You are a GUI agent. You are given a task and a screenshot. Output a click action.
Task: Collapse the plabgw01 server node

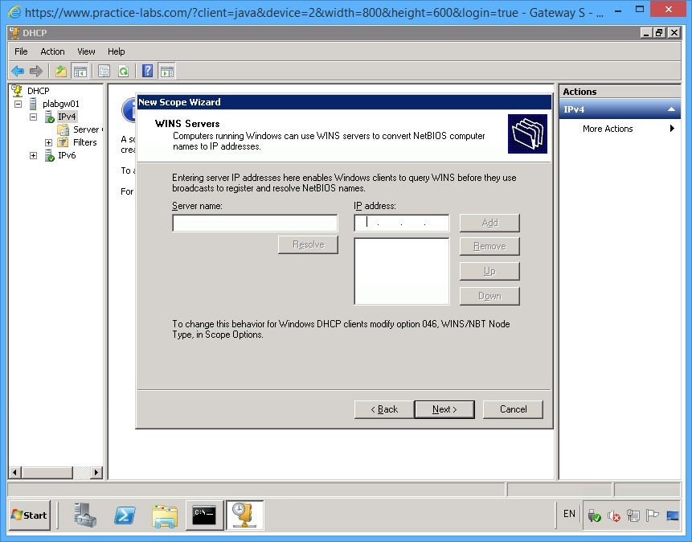tap(17, 103)
